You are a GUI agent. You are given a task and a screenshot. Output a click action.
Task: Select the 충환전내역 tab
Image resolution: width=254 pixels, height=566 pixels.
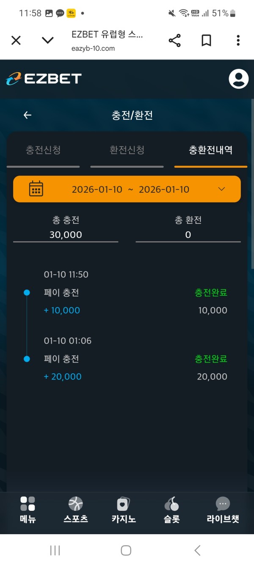210,150
